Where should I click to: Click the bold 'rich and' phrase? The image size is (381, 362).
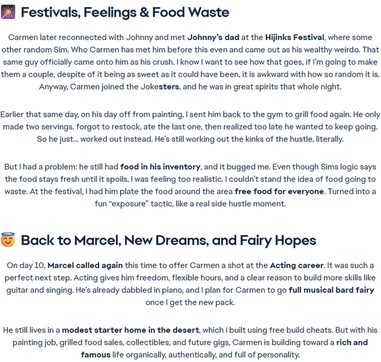352,342
